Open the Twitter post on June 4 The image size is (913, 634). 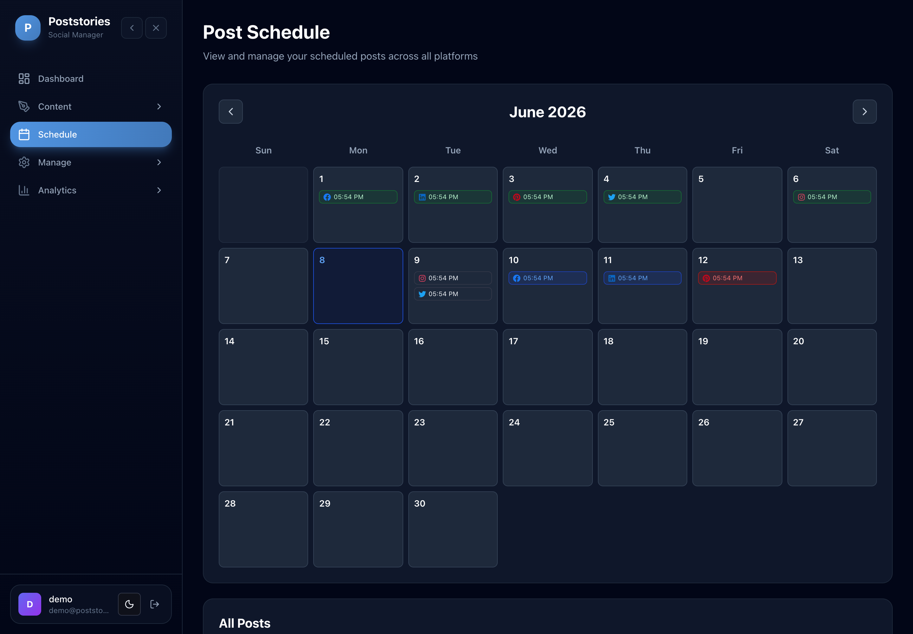pyautogui.click(x=643, y=197)
